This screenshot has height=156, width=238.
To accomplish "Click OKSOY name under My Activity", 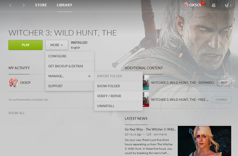I will (25, 83).
